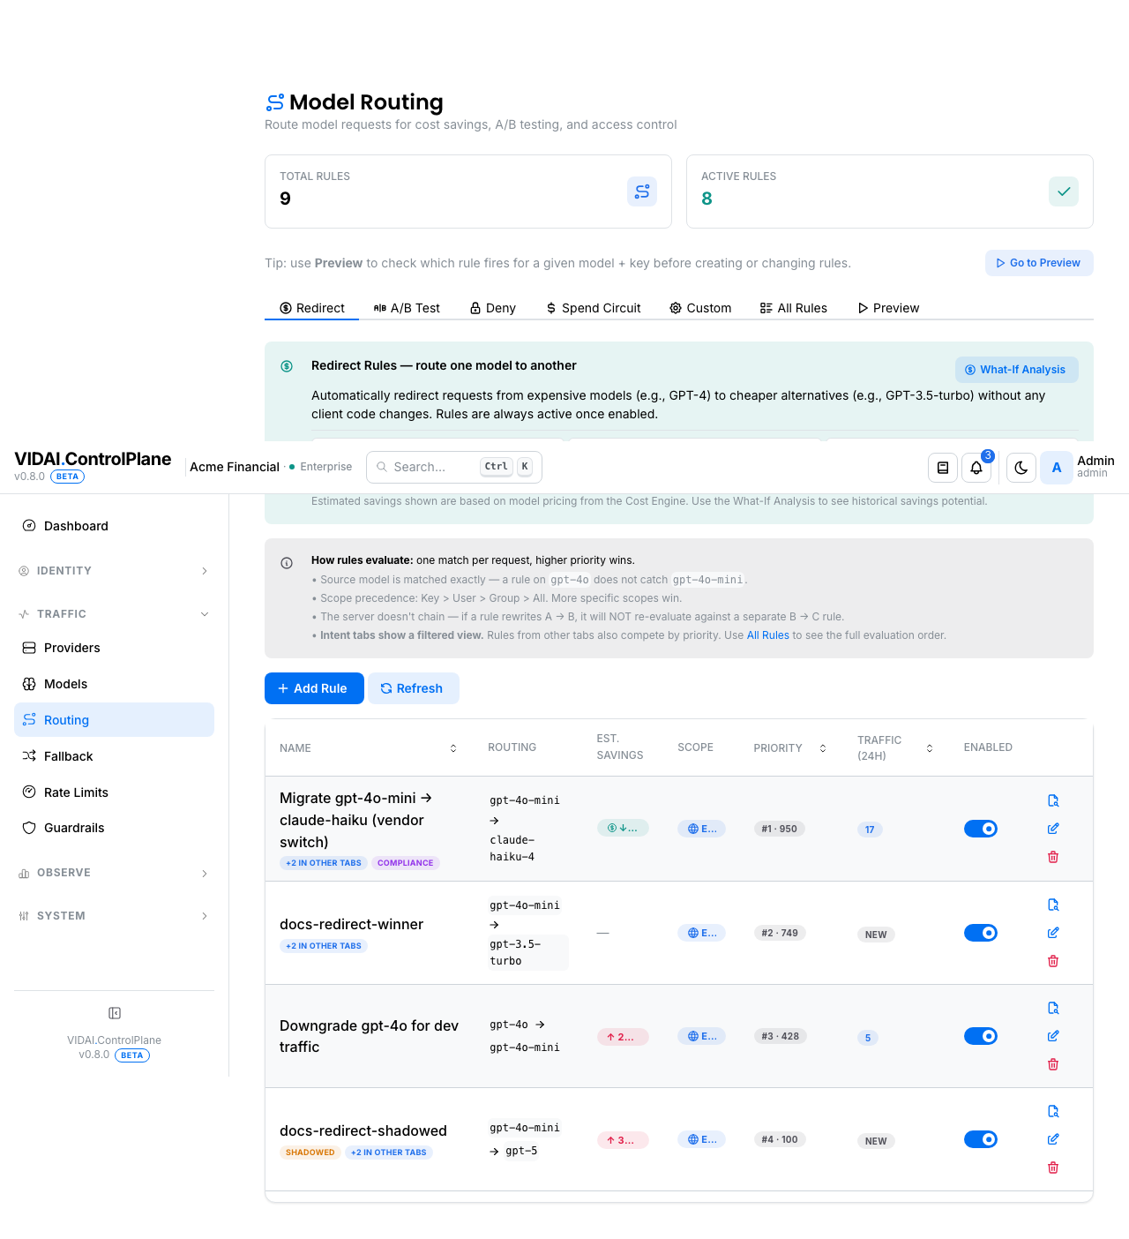
Task: Delete the Migrate gpt-4o-mini rule
Action: [x=1053, y=857]
